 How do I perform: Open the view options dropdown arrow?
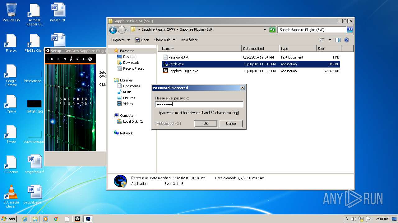click(x=330, y=40)
